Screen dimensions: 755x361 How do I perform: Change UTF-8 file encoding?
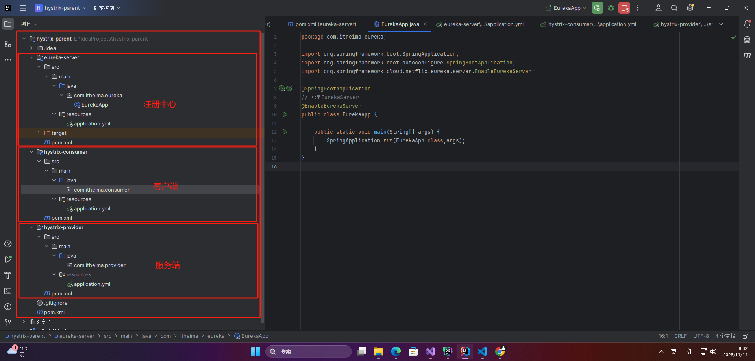[701, 336]
